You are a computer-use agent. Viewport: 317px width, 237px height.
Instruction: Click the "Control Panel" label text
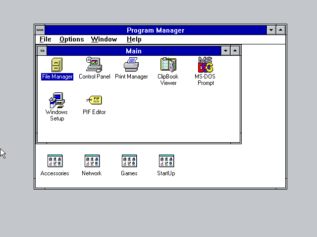[95, 77]
